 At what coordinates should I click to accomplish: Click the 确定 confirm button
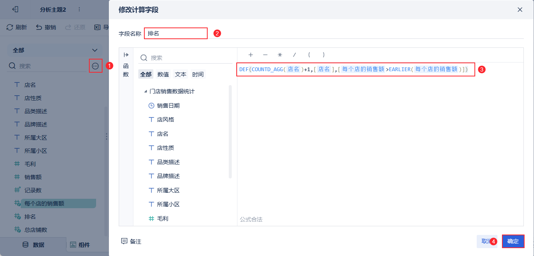click(x=513, y=241)
